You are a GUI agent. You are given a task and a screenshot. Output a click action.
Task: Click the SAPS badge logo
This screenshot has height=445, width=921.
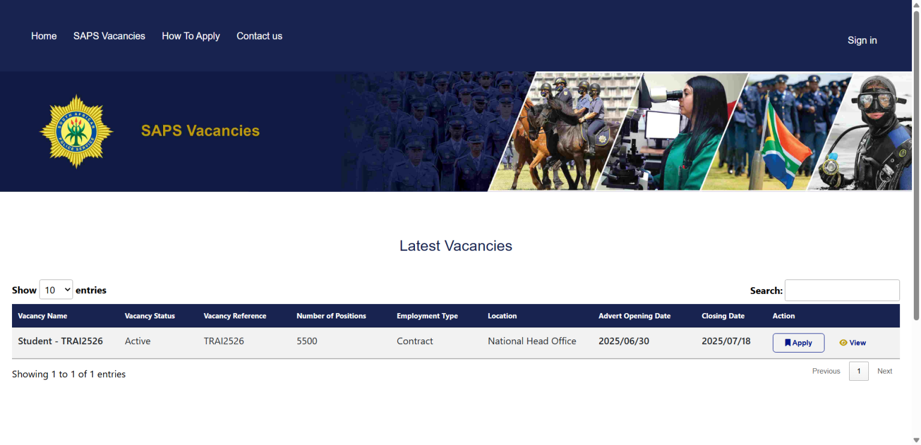coord(76,131)
